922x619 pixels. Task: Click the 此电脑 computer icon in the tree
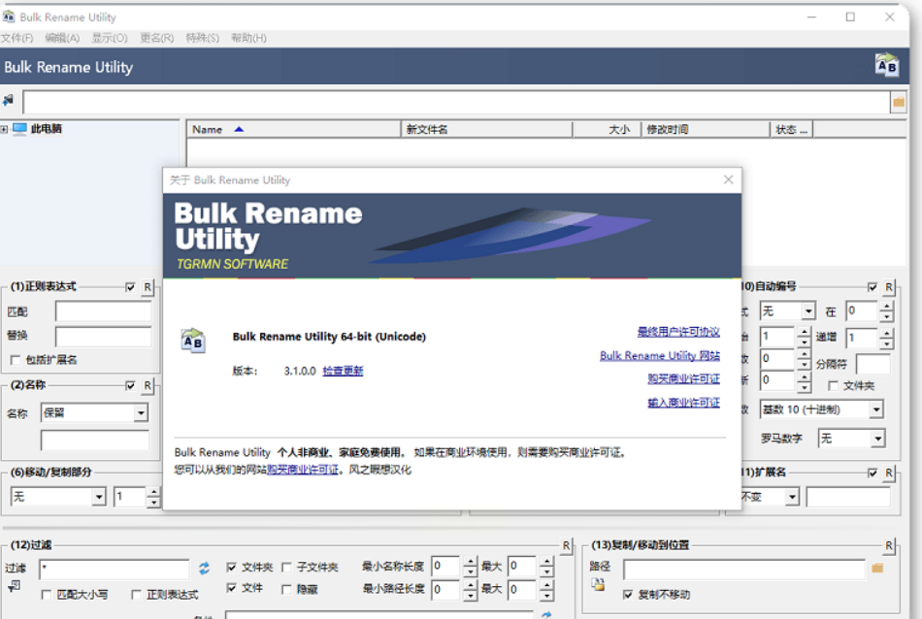pos(20,129)
